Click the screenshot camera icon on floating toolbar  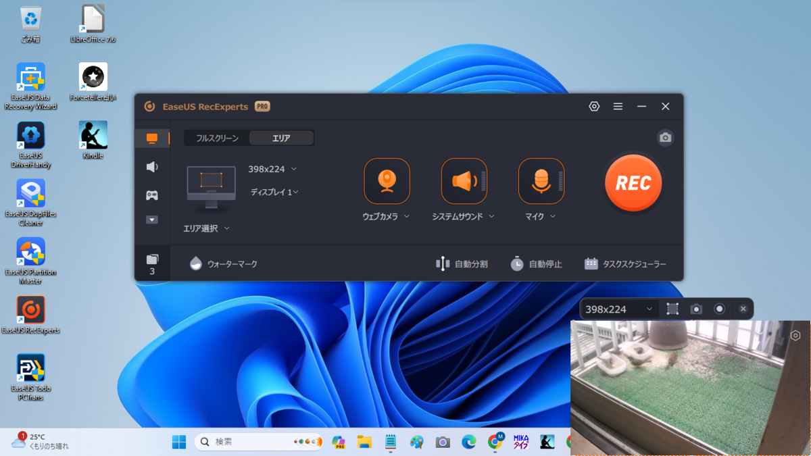(x=696, y=309)
